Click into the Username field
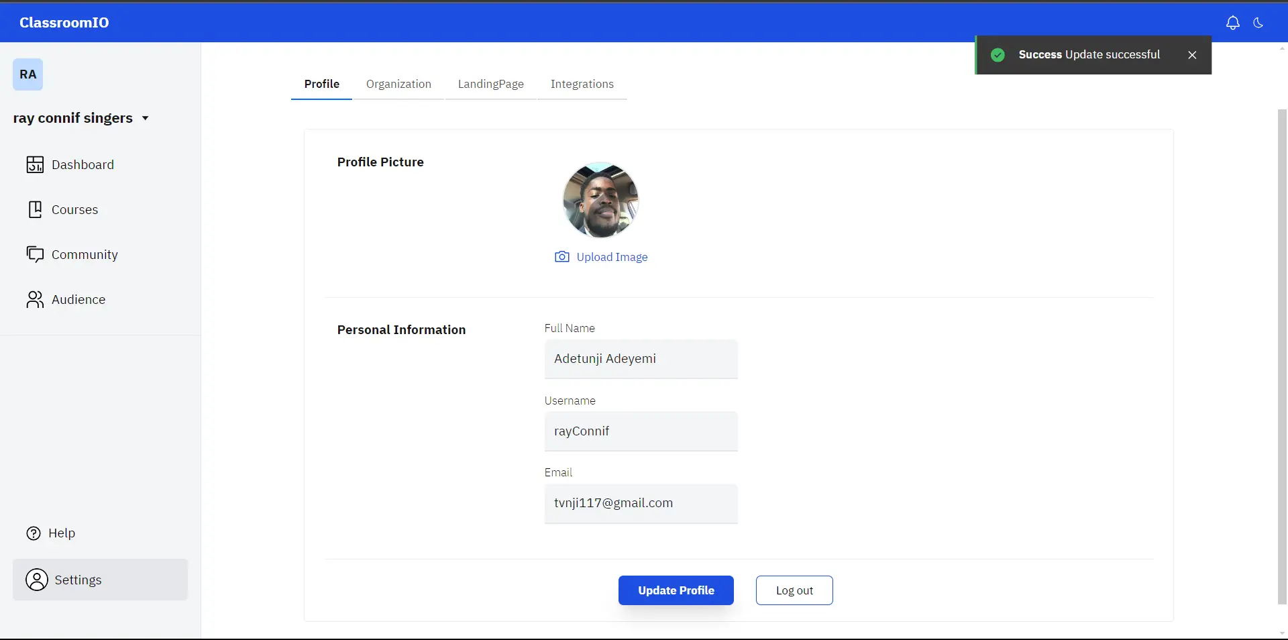This screenshot has height=640, width=1288. [641, 431]
